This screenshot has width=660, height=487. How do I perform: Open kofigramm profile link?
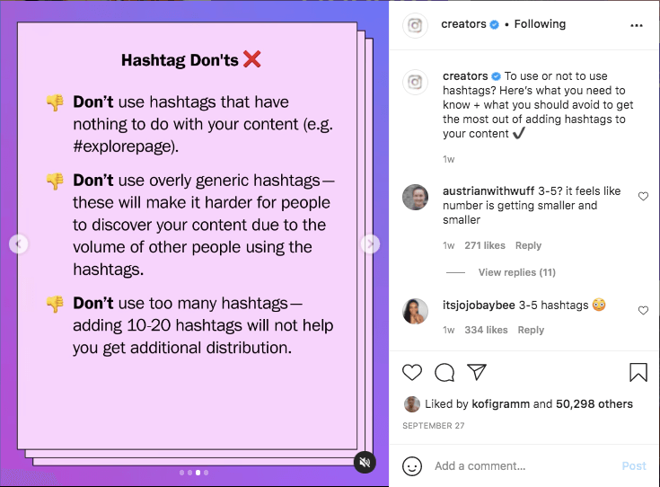click(502, 404)
